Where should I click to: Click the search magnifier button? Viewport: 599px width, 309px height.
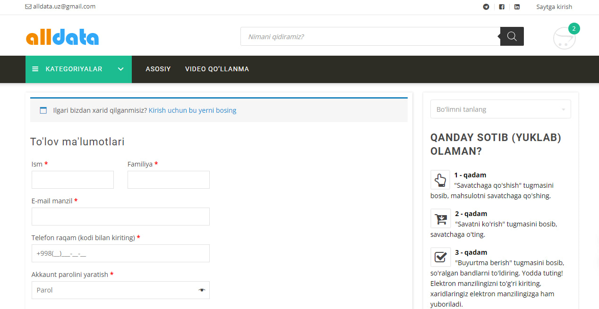click(x=512, y=36)
